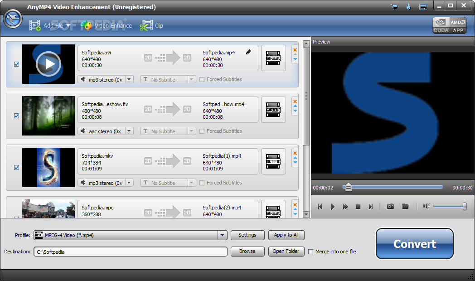Uncheck the Softpedia.avi file checkbox
475x281 pixels.
(x=17, y=64)
